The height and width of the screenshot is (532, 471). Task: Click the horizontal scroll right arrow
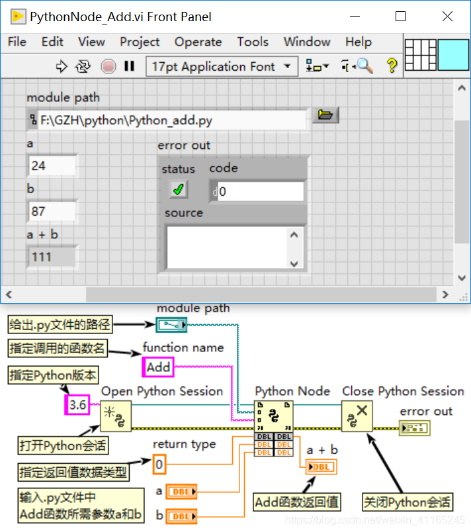pyautogui.click(x=445, y=294)
